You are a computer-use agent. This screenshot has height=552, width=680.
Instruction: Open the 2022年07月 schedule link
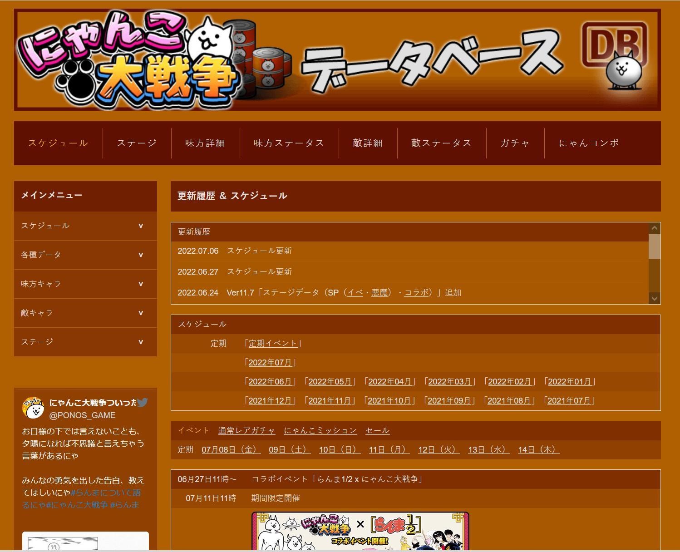270,363
